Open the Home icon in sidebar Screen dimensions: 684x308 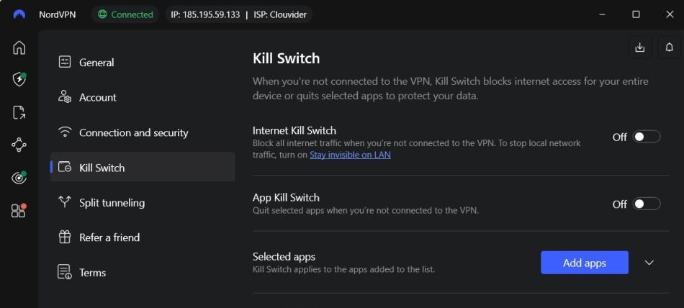pyautogui.click(x=19, y=47)
